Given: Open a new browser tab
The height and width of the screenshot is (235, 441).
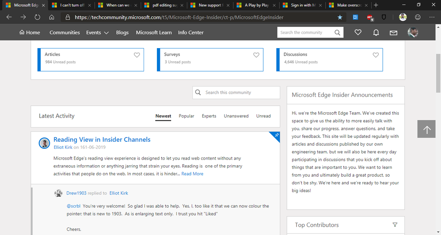Looking at the screenshot, I should point(376,5).
